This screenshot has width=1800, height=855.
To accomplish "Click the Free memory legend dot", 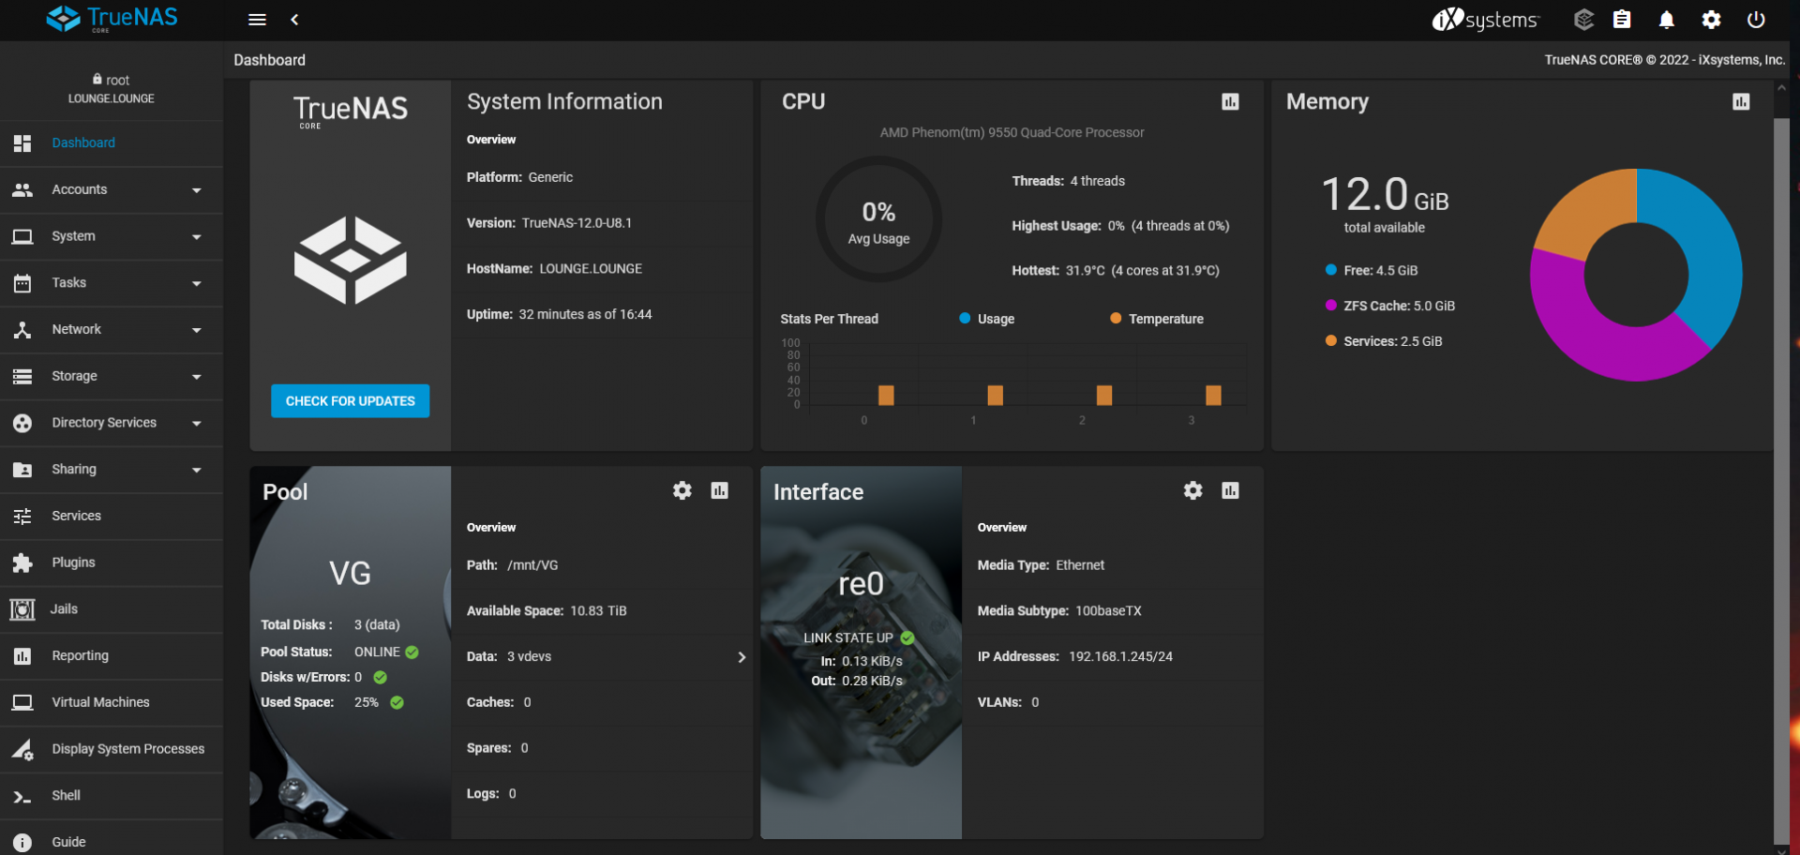I will (1331, 270).
